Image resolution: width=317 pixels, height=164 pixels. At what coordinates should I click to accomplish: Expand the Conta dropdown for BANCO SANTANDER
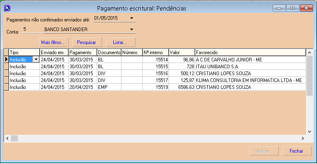tap(131, 29)
